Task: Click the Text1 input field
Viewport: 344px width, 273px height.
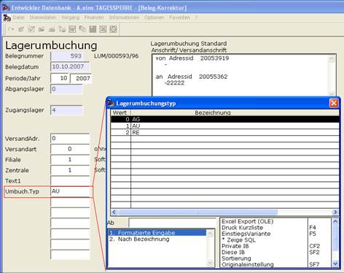Action: click(70, 180)
